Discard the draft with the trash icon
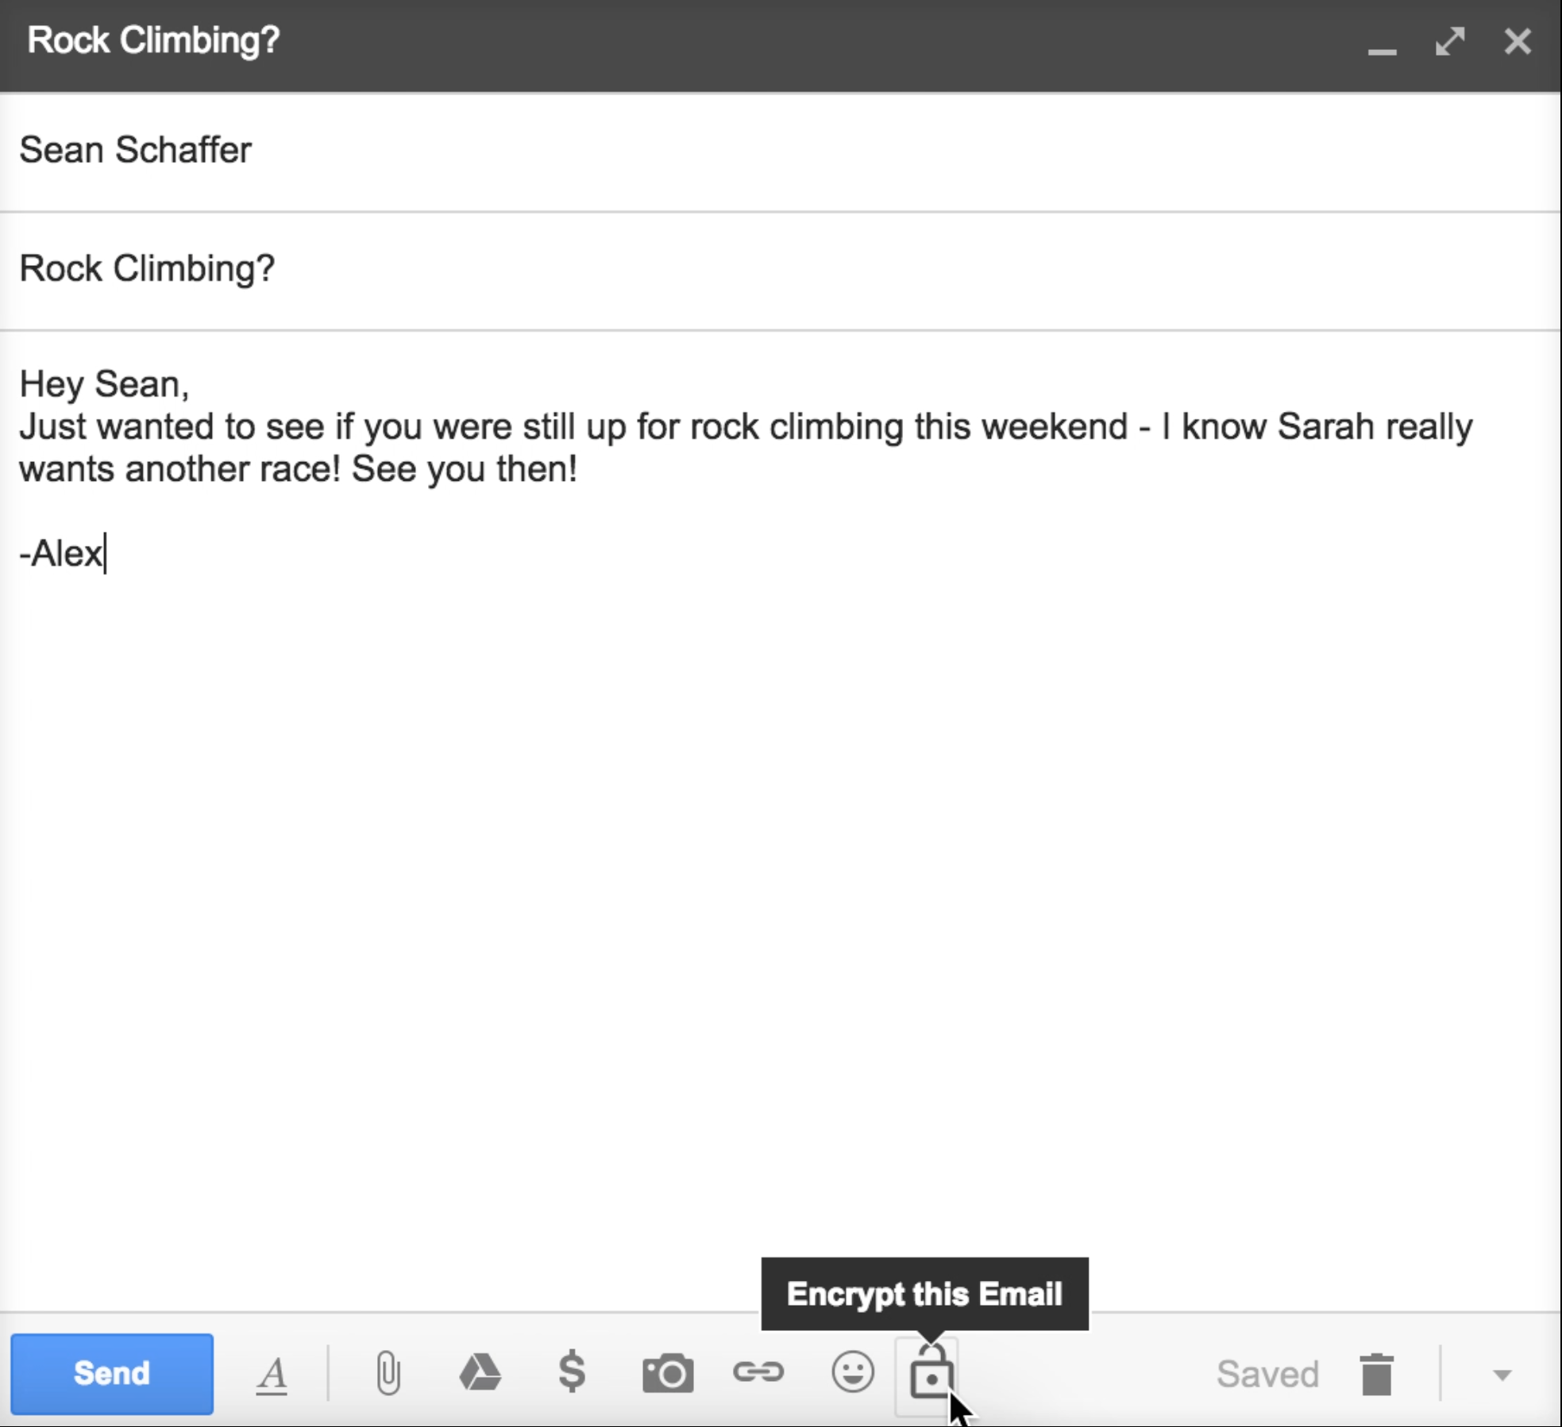Screen dimensions: 1562x1427 pyautogui.click(x=1376, y=1374)
